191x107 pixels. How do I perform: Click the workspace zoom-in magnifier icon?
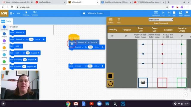click(x=185, y=89)
